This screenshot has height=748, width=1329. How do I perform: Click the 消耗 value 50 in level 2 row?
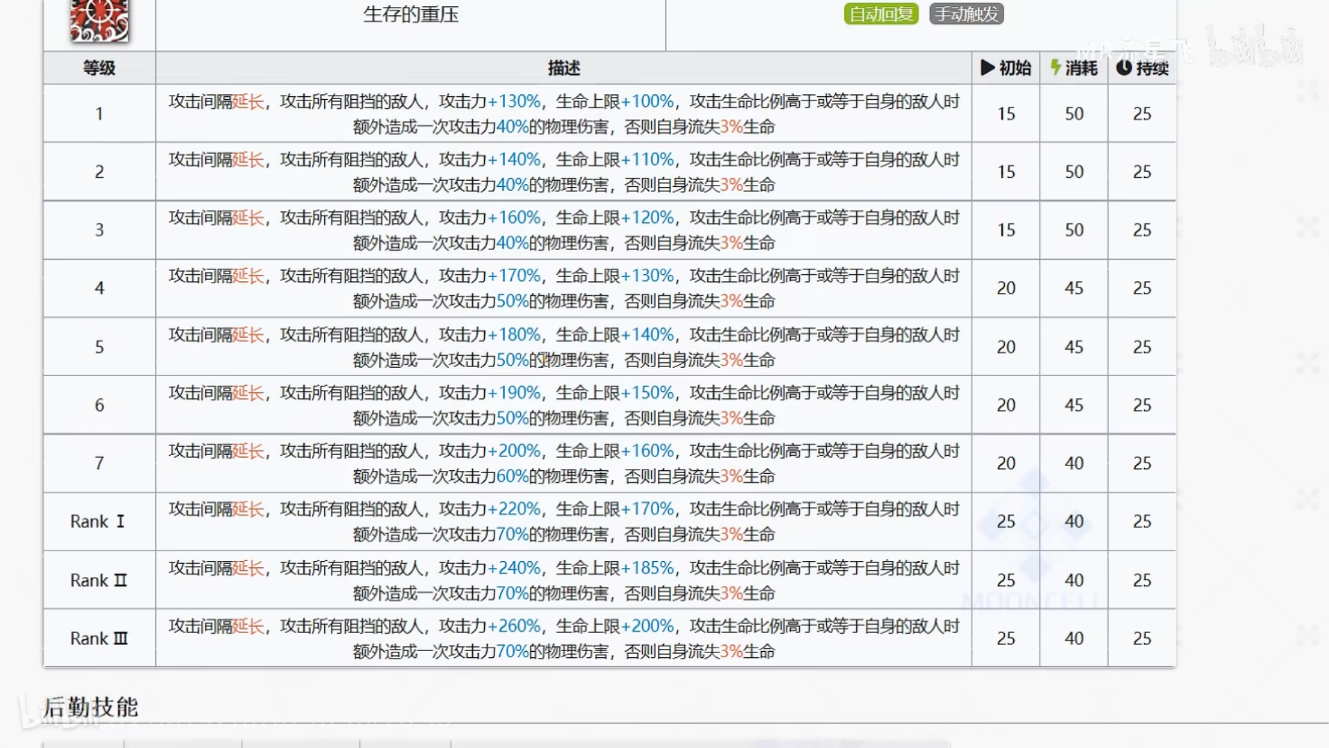1074,172
